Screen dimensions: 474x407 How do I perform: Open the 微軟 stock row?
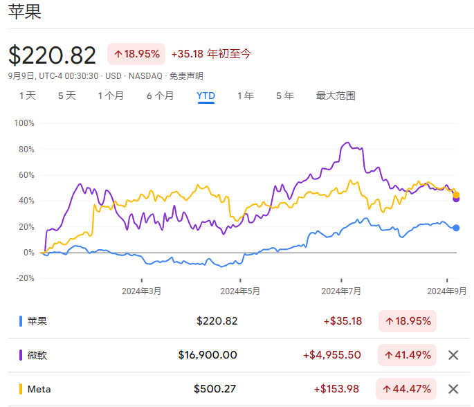point(37,355)
